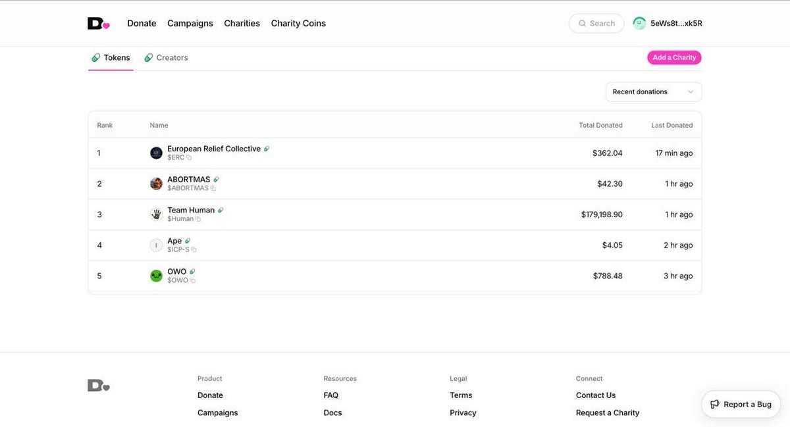Click the Report a Bug button
Image resolution: width=790 pixels, height=427 pixels.
click(x=741, y=404)
